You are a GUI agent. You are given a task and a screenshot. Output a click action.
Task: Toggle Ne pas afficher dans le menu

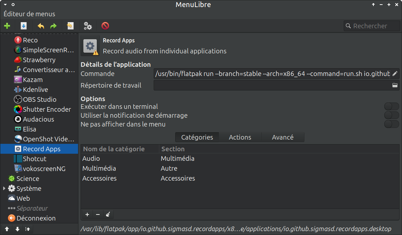point(391,124)
